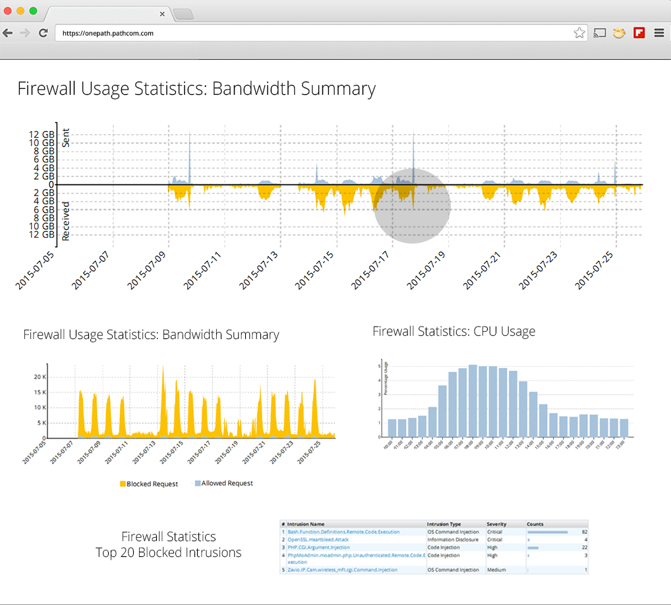
Task: Sort table by Intrusion Type header
Action: pyautogui.click(x=444, y=524)
